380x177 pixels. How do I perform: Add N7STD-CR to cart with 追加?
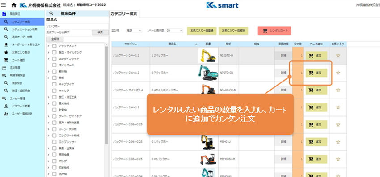point(316,73)
